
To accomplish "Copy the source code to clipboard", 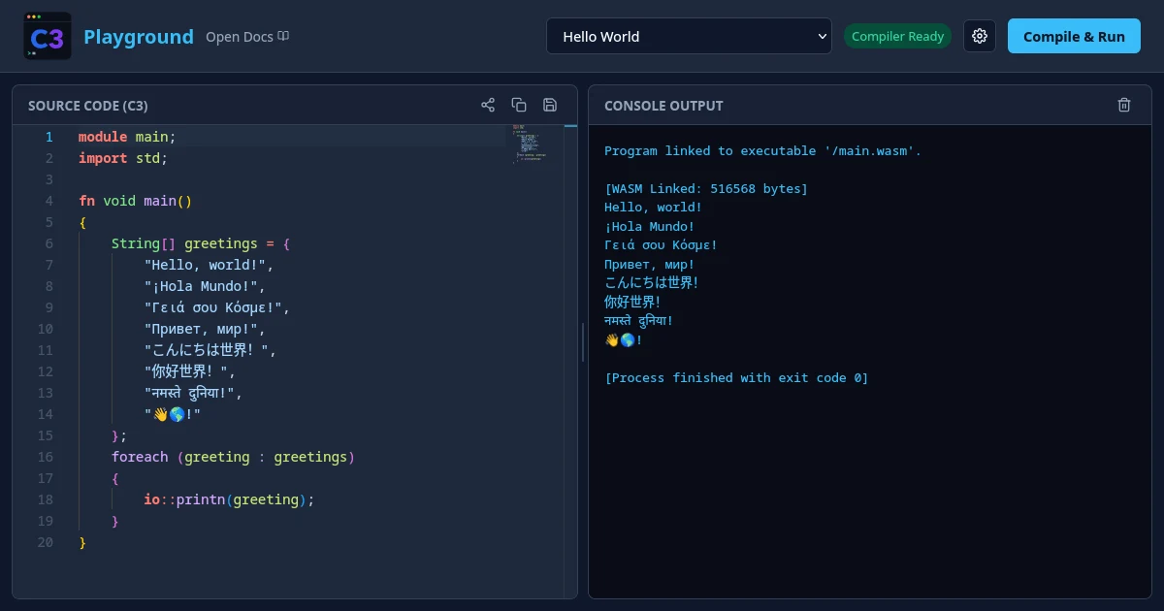I will click(x=519, y=105).
